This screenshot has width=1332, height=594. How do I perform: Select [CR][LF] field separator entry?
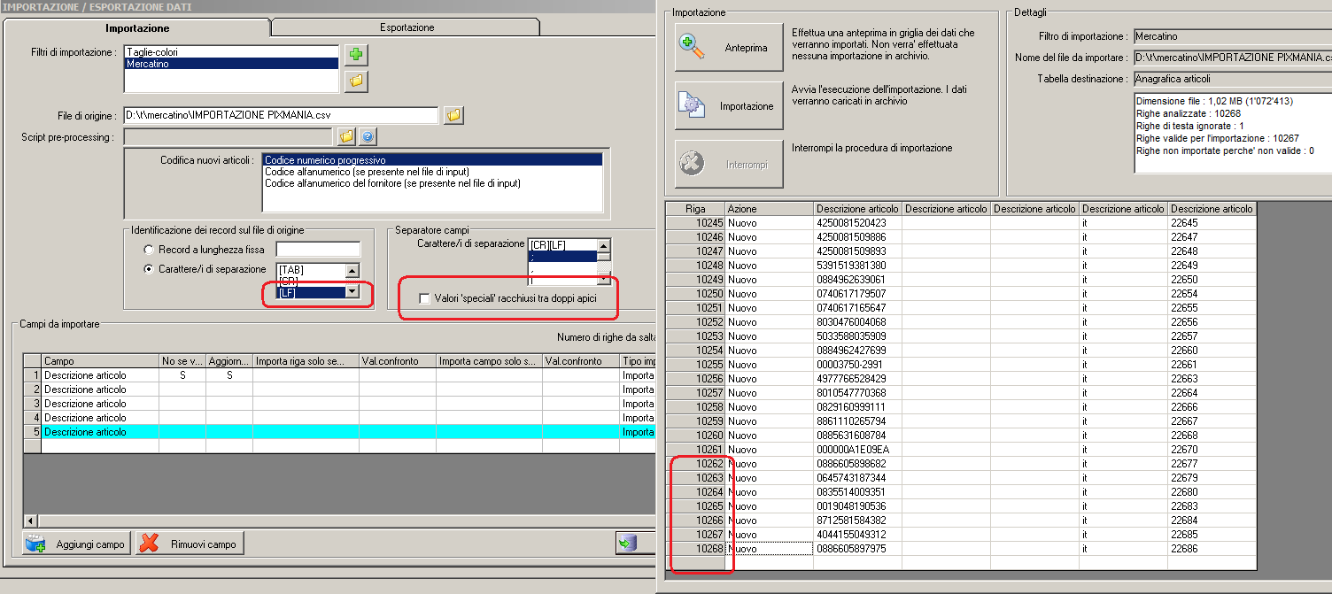point(561,245)
